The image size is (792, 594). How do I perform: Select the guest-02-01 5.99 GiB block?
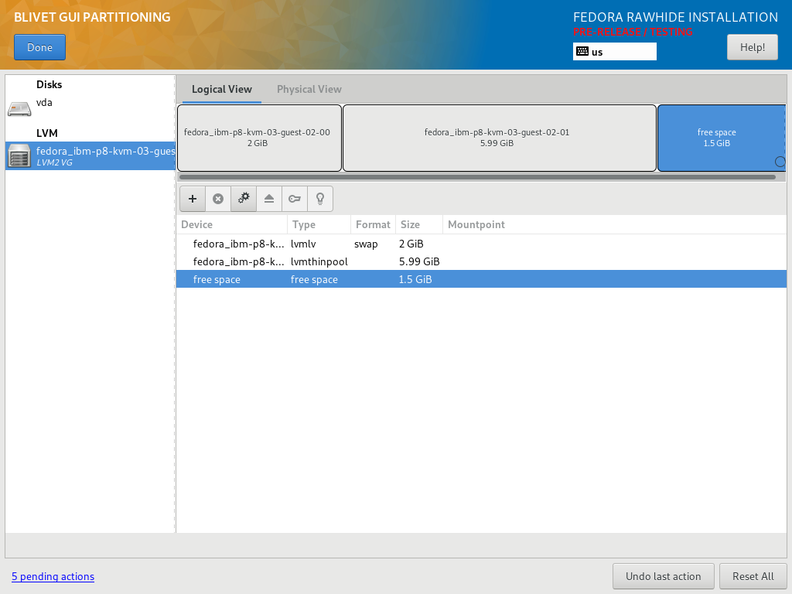tap(499, 138)
